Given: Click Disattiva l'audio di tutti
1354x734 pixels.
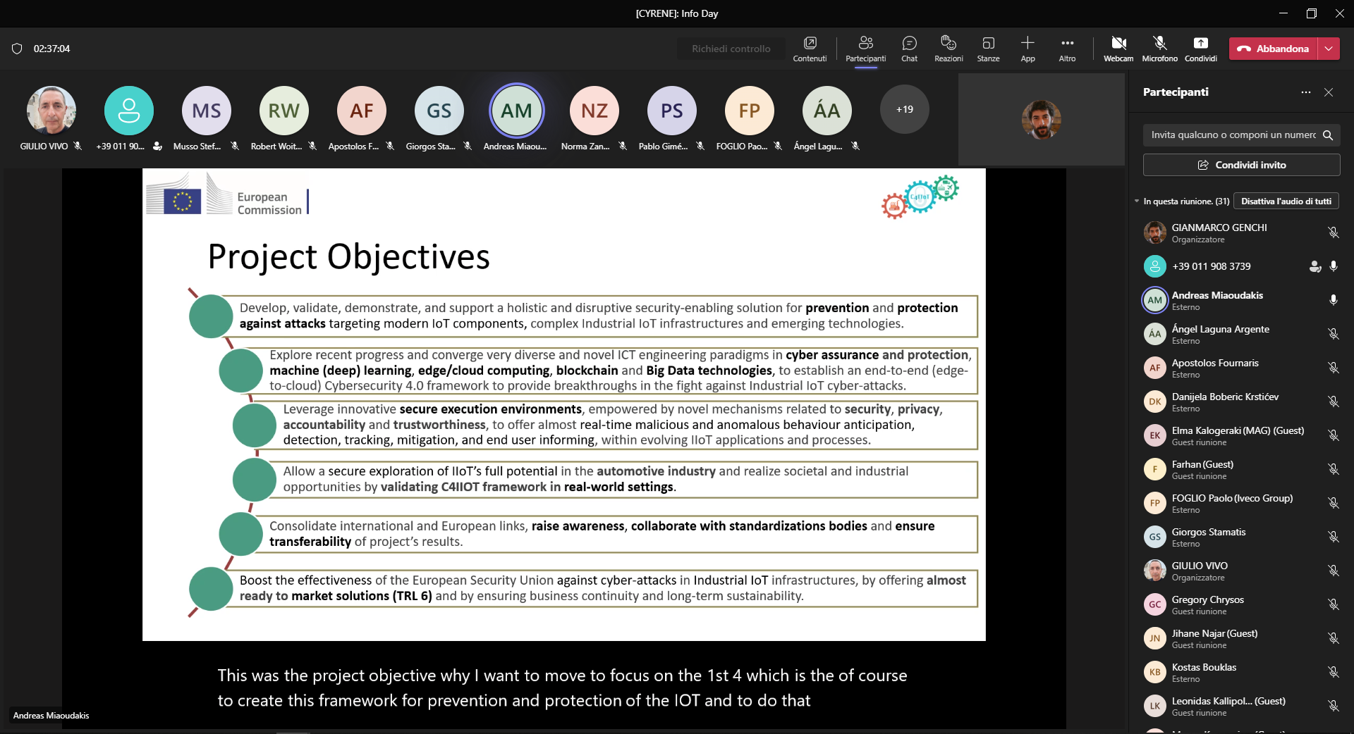Looking at the screenshot, I should [1286, 201].
